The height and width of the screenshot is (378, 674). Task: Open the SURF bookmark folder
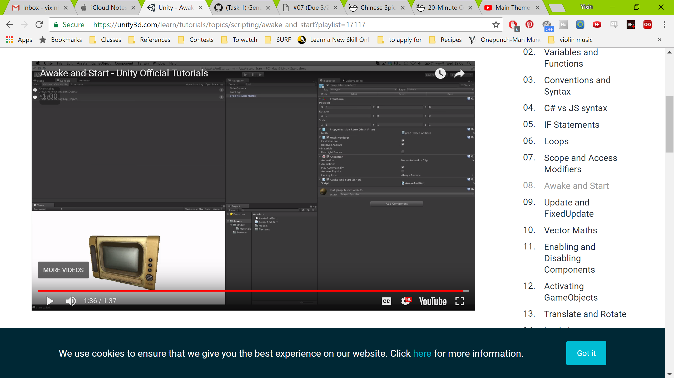point(278,40)
